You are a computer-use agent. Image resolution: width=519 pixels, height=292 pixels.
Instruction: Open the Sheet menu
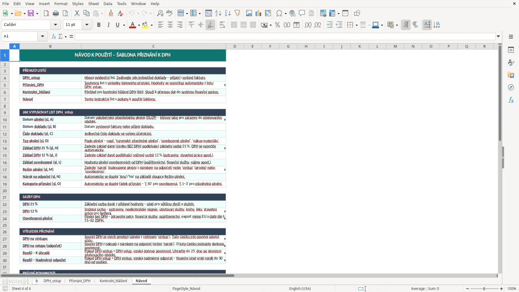(93, 3)
